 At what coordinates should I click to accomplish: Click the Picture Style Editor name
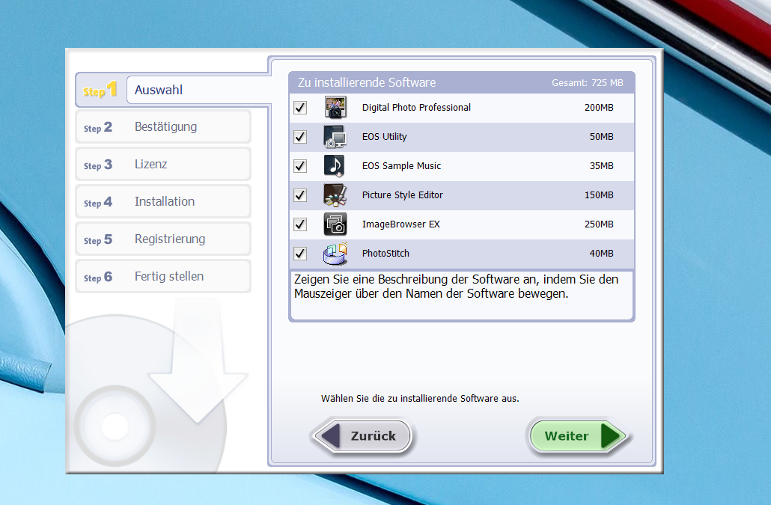click(403, 195)
